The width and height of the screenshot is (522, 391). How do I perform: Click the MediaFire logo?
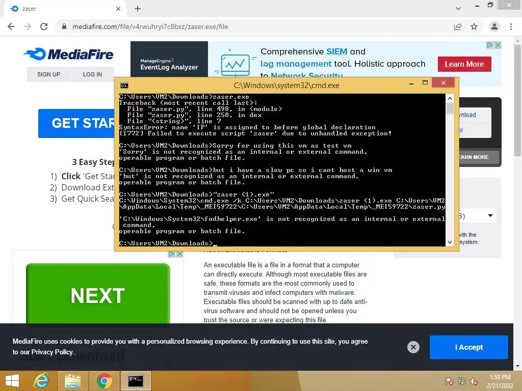coord(69,54)
